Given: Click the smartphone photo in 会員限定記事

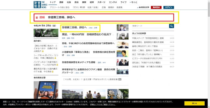Looking at the screenshot, I should pos(46,90).
